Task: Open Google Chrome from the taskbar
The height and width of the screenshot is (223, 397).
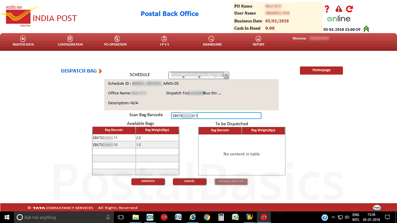Action: pyautogui.click(x=207, y=217)
